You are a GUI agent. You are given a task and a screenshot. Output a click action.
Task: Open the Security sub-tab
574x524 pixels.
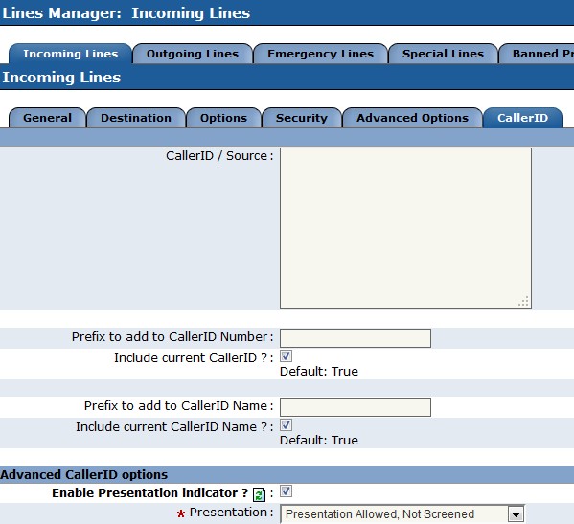(x=302, y=118)
